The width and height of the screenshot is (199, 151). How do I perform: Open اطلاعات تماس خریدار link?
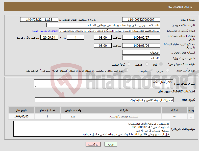point(45,31)
